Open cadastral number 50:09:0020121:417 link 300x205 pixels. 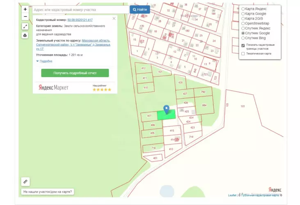80,20
